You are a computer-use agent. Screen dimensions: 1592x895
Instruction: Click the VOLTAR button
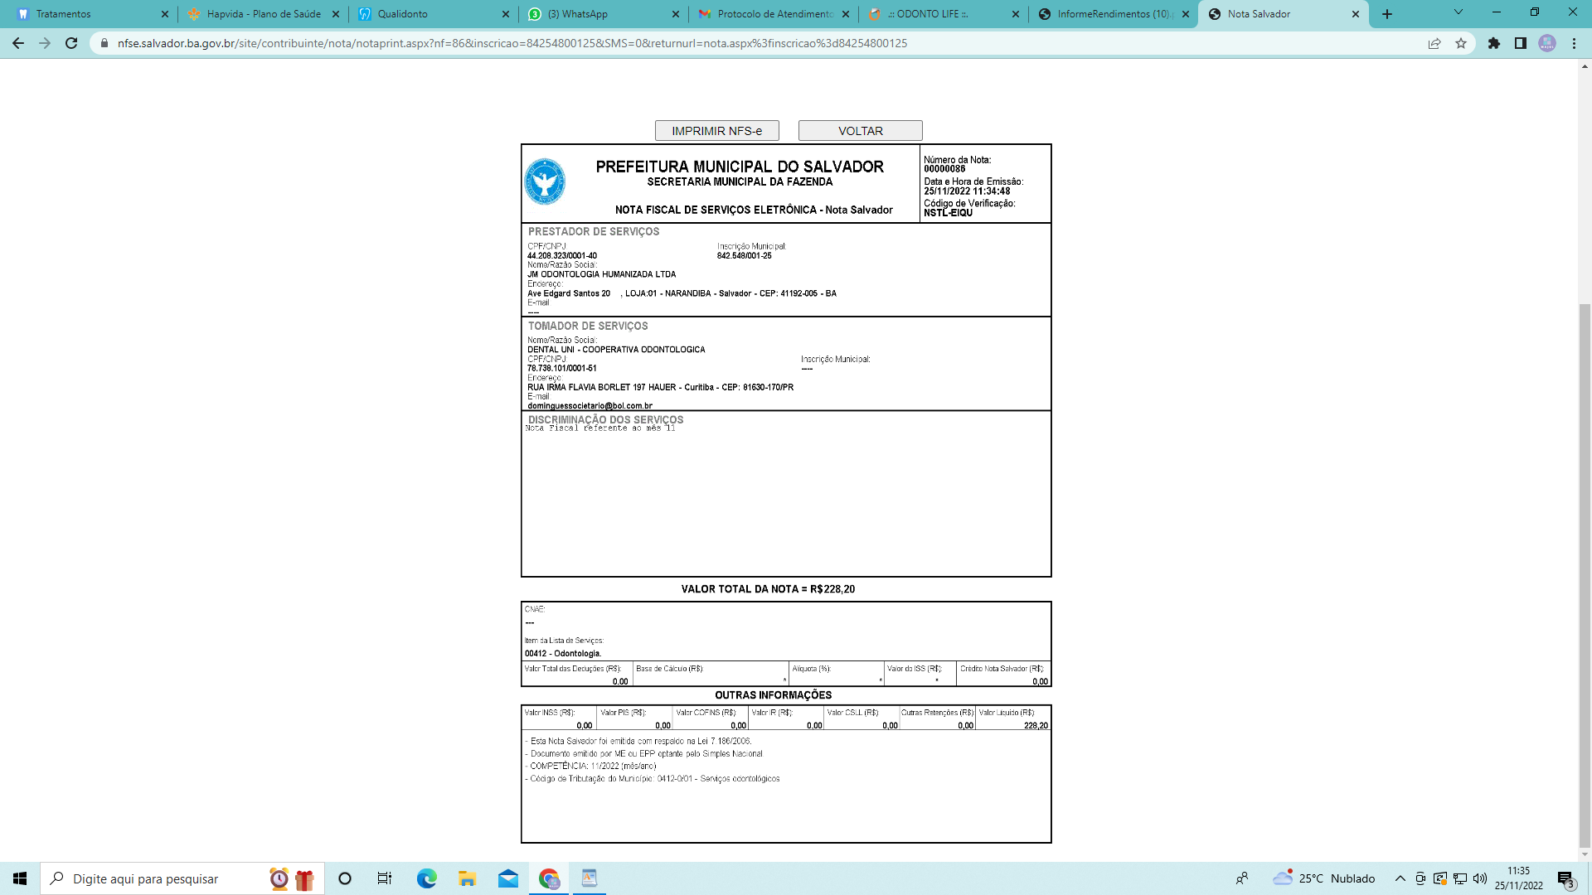[x=860, y=131]
